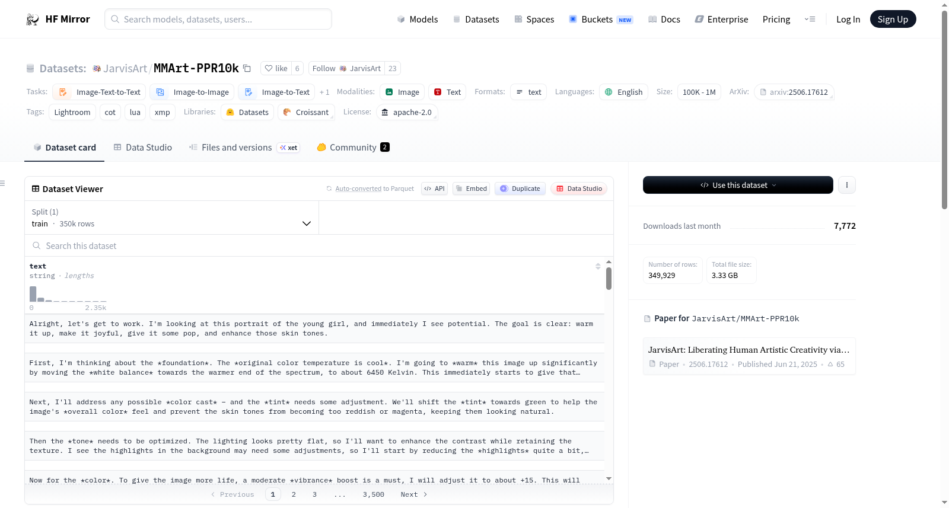Go to Next page of rows
Viewport: 949px width, 508px height.
tap(414, 494)
